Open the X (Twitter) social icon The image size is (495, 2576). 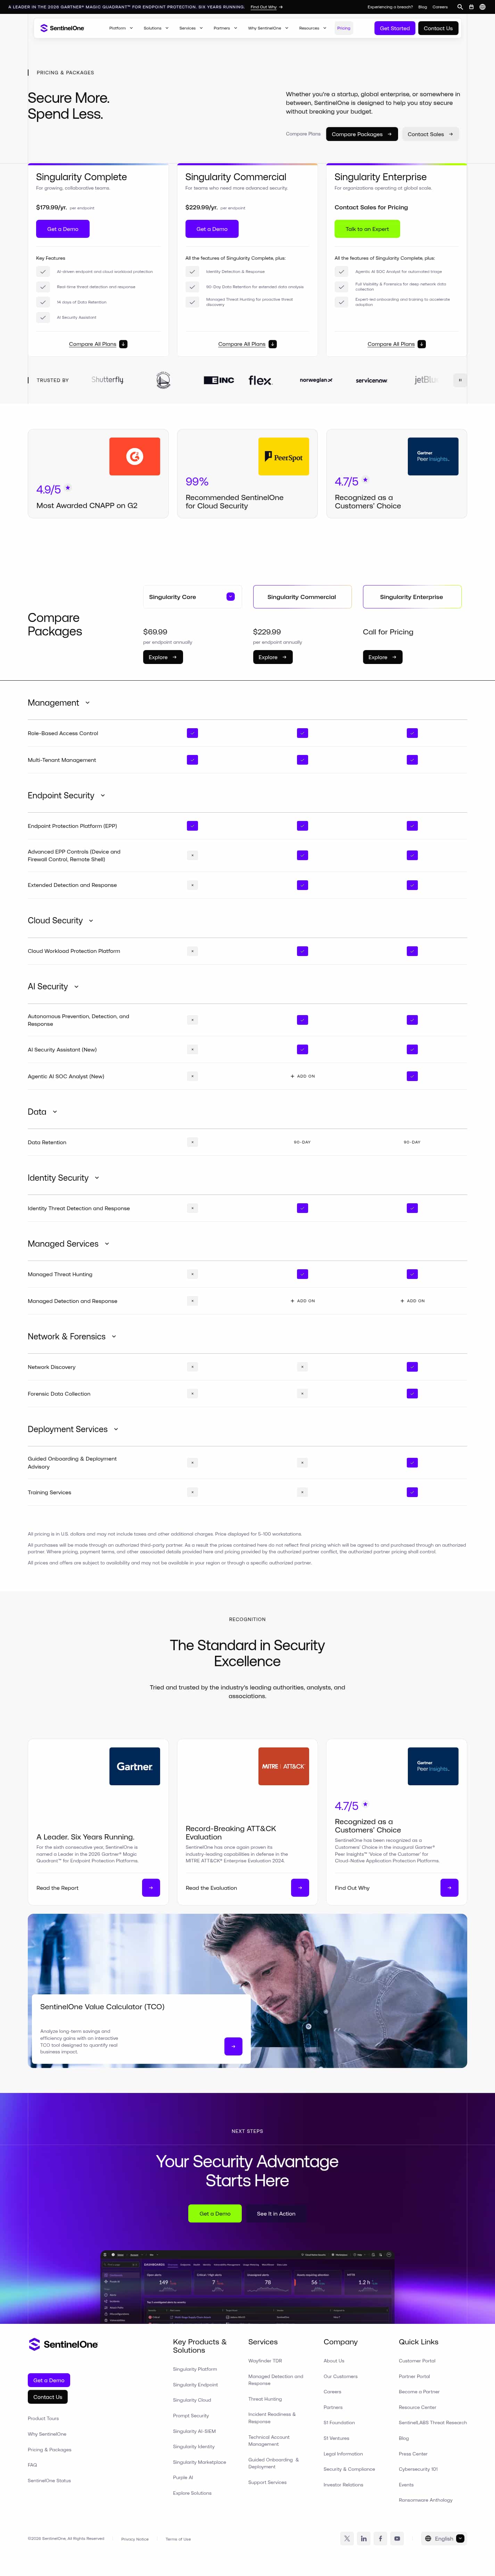click(347, 2538)
